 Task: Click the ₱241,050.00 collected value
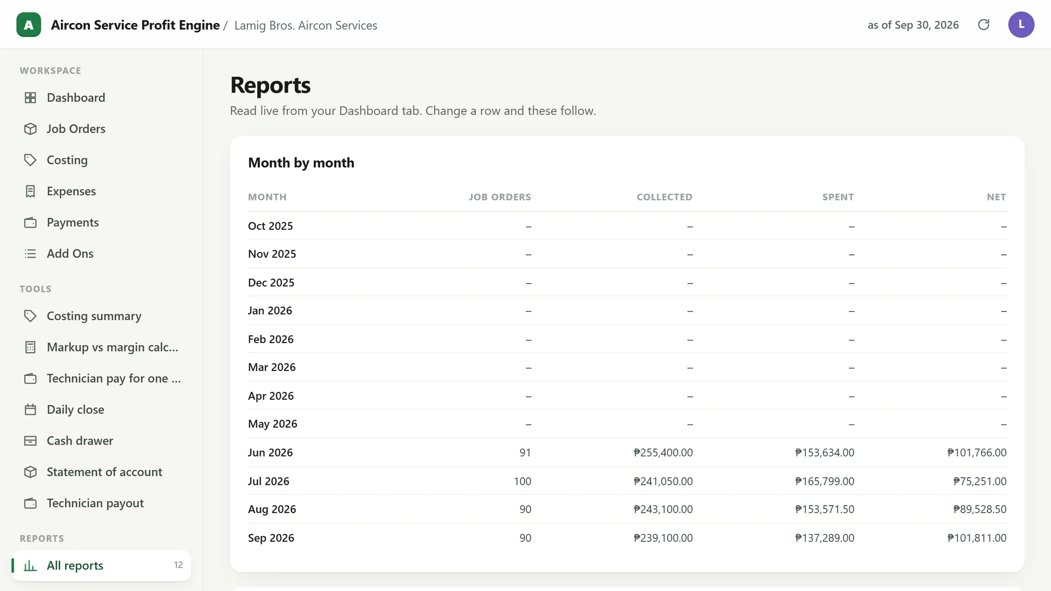663,481
